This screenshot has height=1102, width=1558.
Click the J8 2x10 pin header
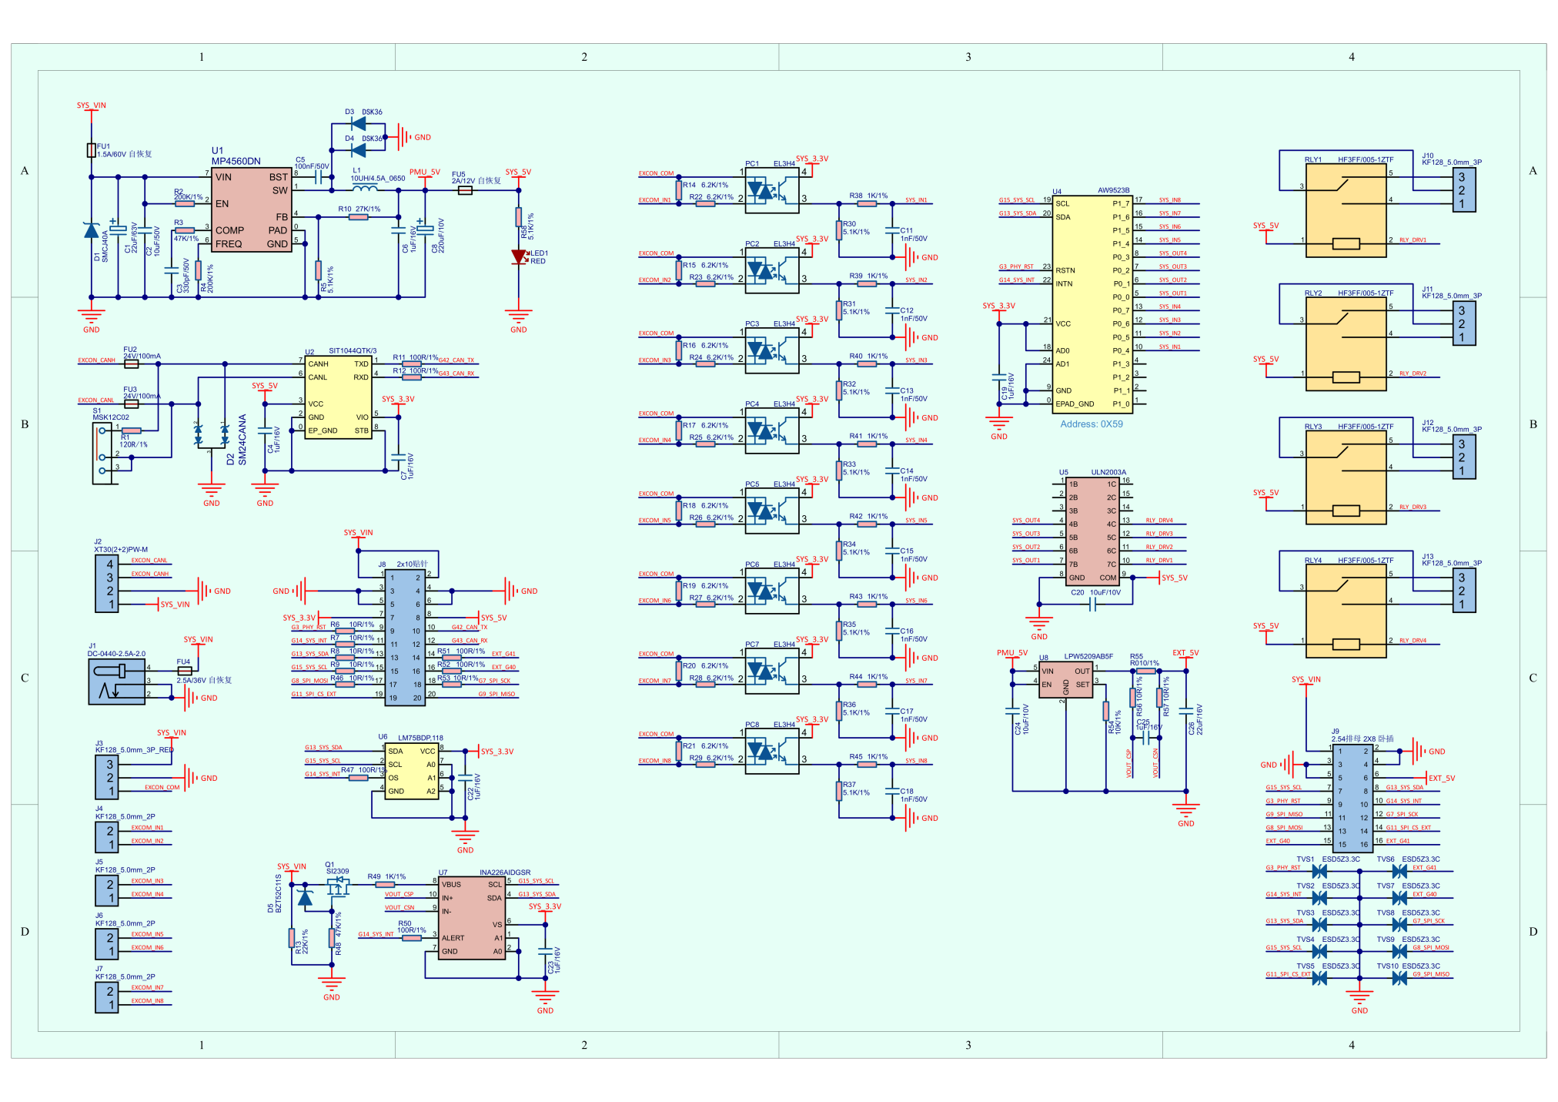click(405, 637)
